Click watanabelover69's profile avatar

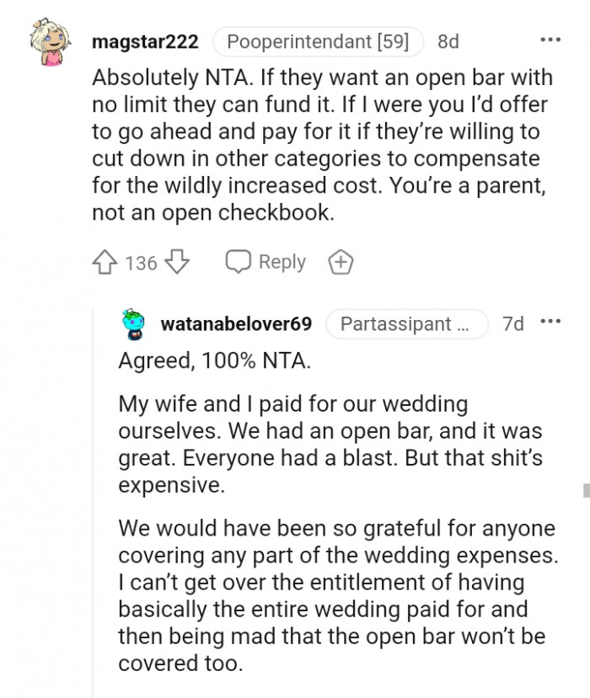(x=134, y=322)
